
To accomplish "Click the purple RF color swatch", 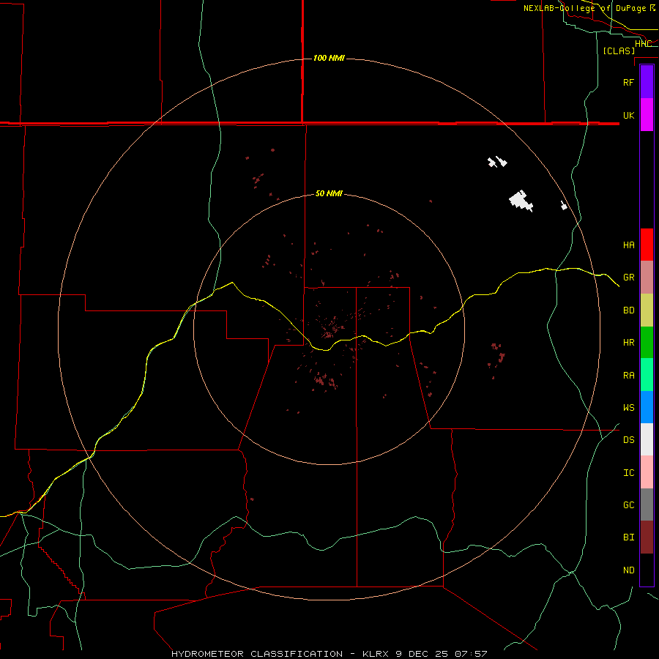I will (x=647, y=82).
